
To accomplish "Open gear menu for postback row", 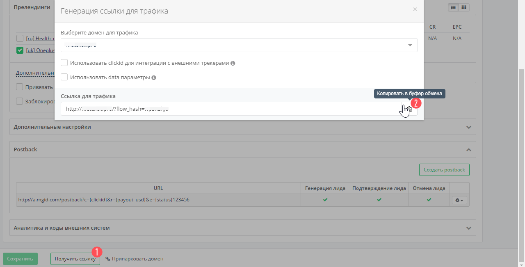I will pos(459,200).
